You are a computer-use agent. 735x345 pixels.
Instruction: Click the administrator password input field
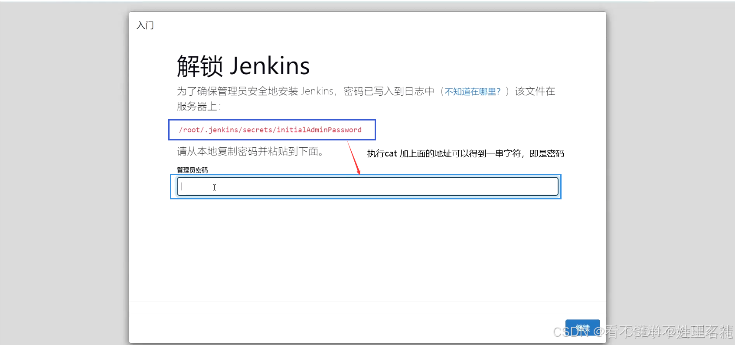[x=367, y=186]
